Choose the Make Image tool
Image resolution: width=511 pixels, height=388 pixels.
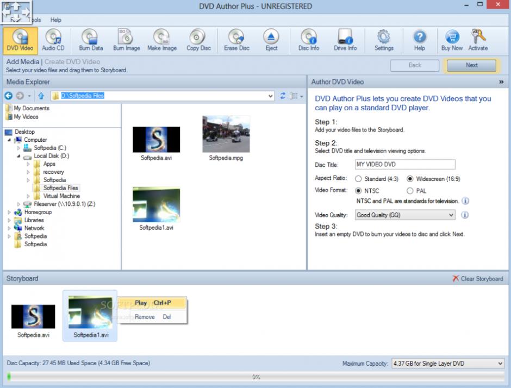click(x=162, y=40)
